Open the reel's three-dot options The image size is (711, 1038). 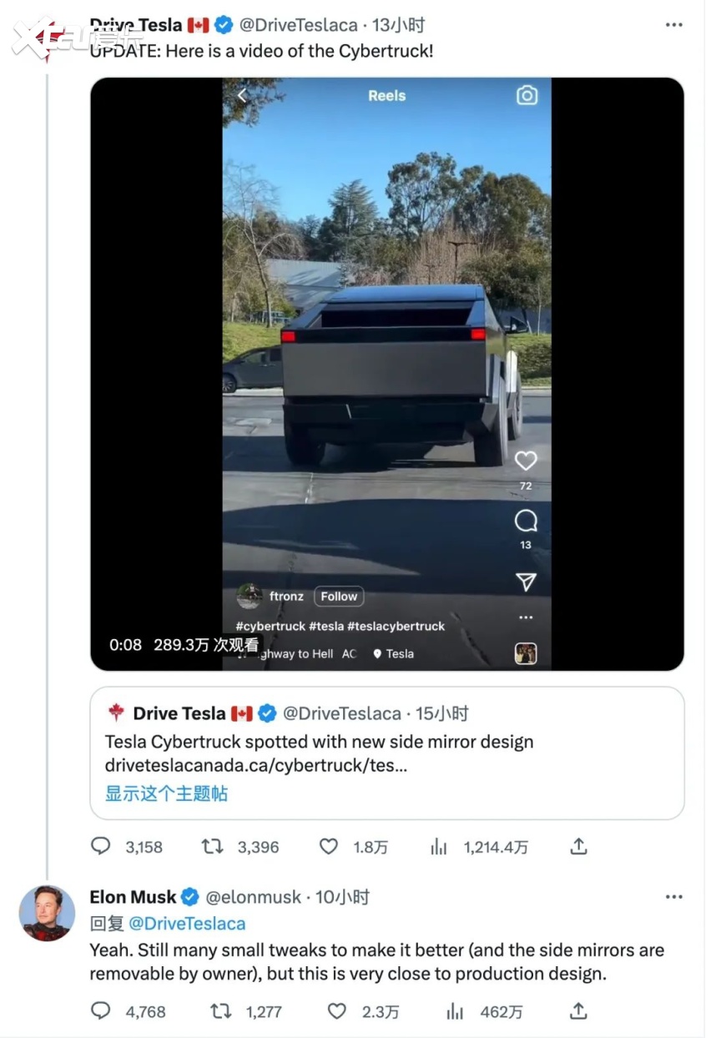[x=526, y=617]
